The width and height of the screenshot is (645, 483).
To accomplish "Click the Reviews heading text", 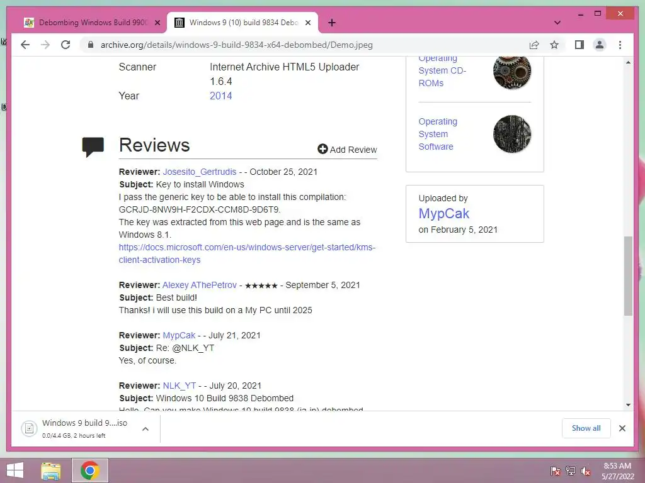I will point(154,145).
